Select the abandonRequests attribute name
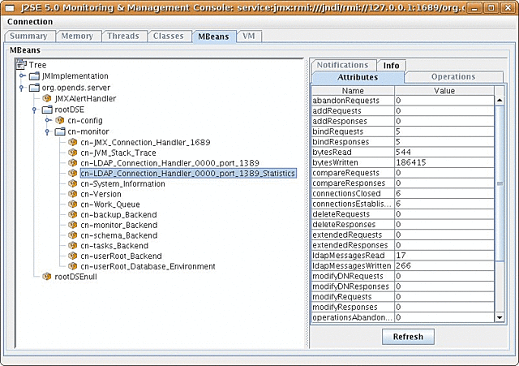This screenshot has width=519, height=366. tap(354, 101)
